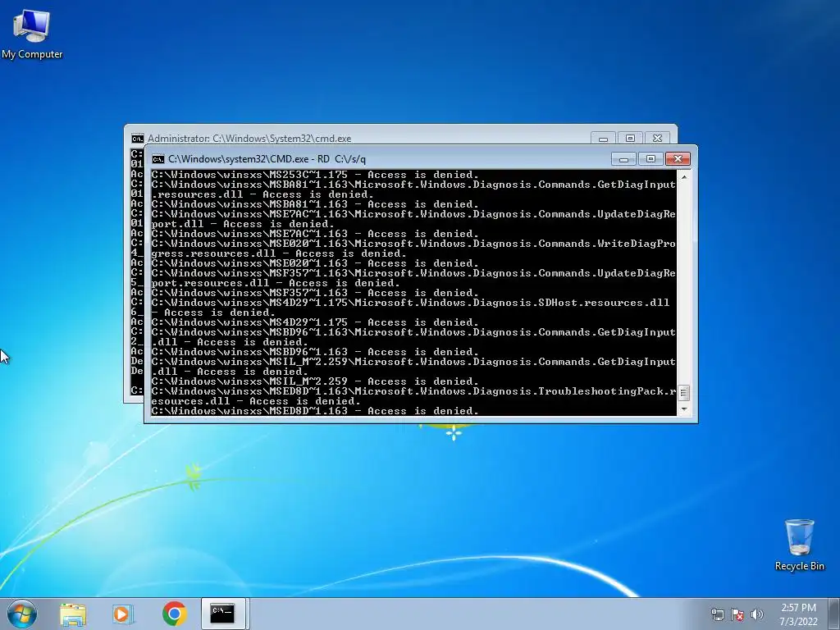Click the Administrator cmd.exe title bar text

pyautogui.click(x=249, y=139)
